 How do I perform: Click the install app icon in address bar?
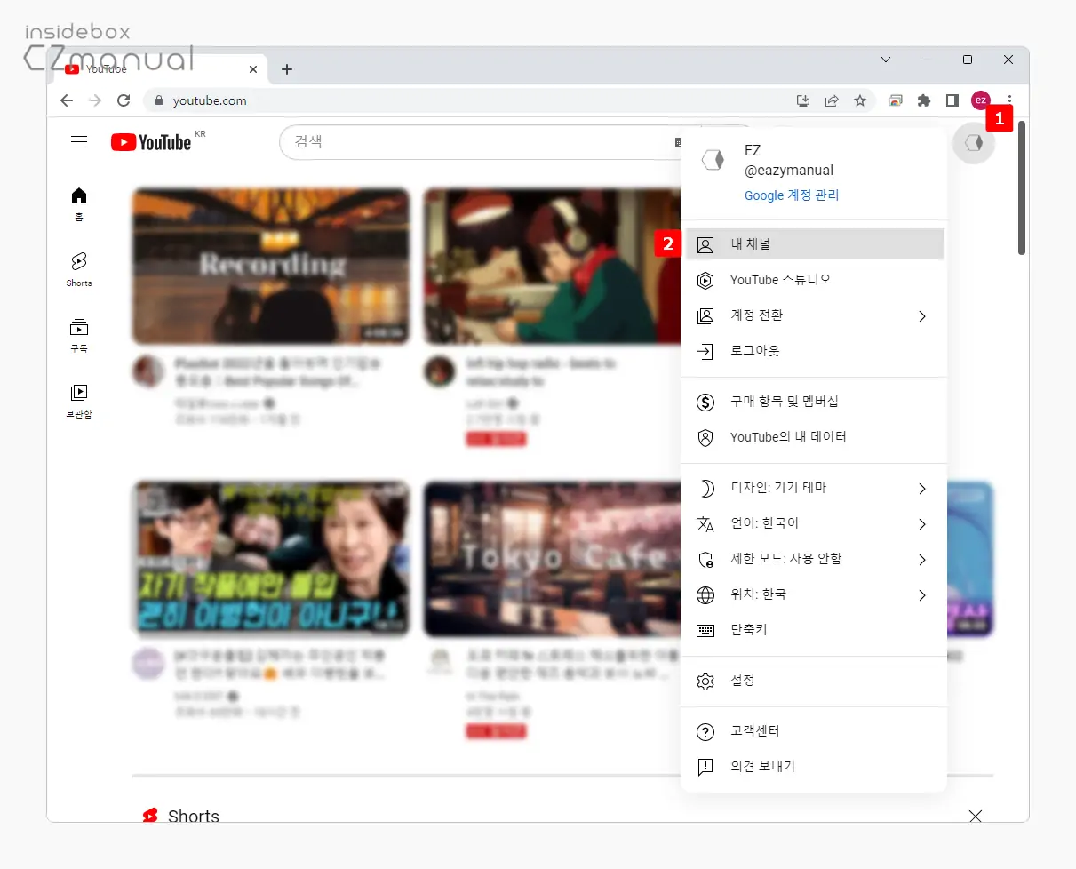coord(803,100)
